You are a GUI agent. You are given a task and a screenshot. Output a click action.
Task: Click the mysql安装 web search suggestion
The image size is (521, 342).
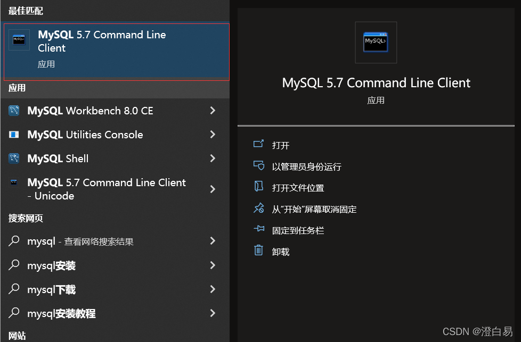51,265
